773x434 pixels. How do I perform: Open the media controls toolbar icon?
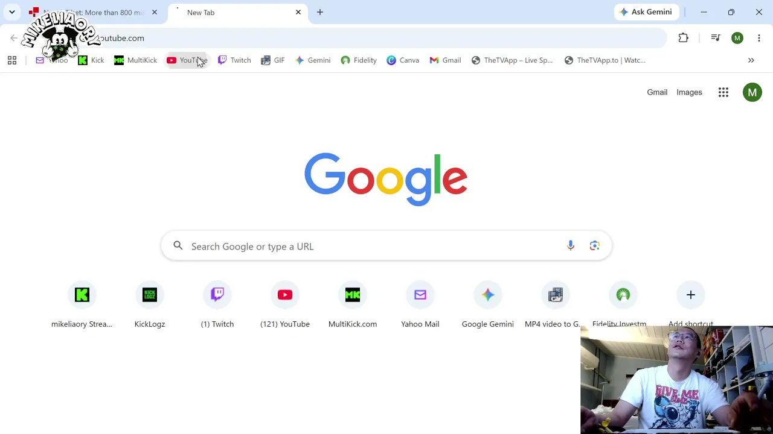pyautogui.click(x=716, y=38)
